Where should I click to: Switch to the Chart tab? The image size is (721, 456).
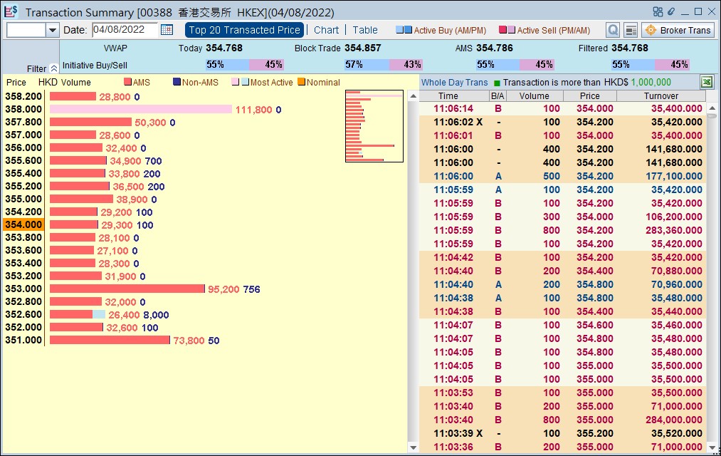[x=326, y=30]
